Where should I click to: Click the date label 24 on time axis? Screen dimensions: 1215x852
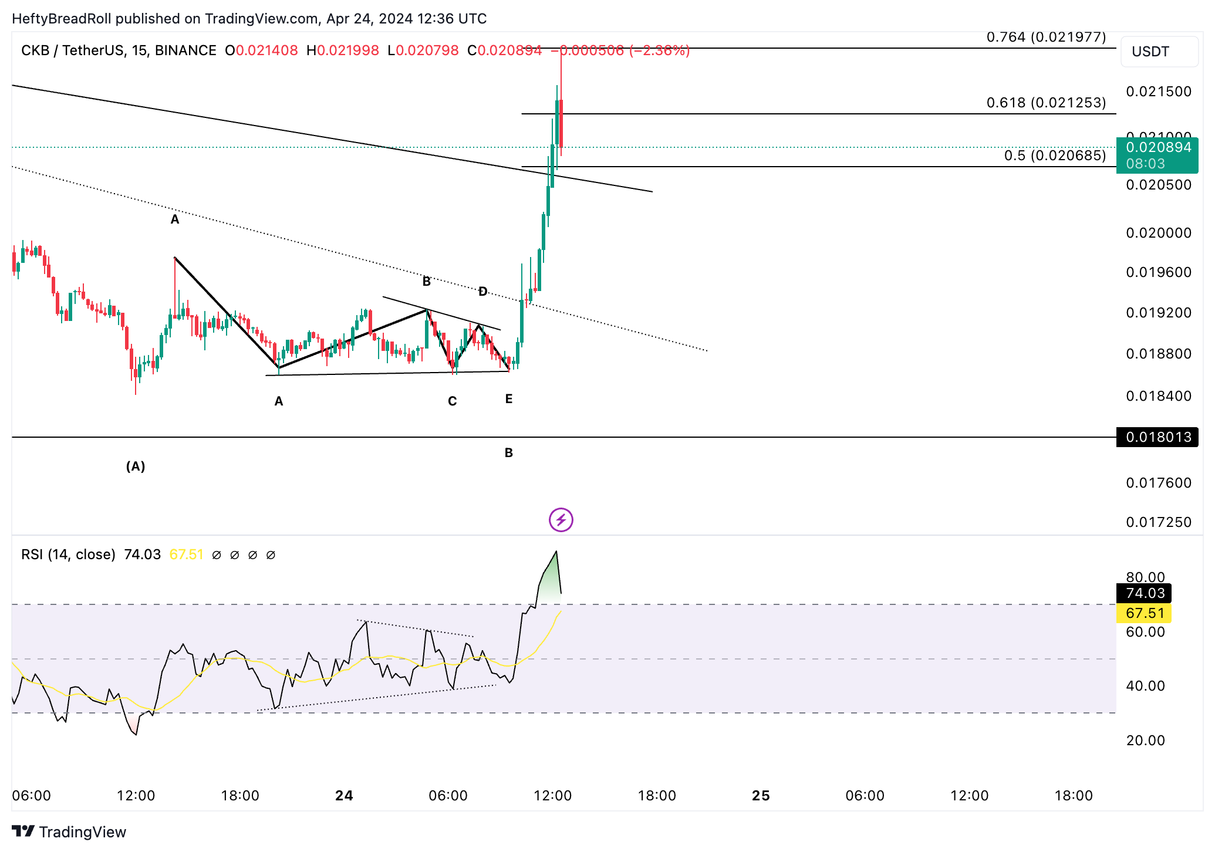(344, 796)
